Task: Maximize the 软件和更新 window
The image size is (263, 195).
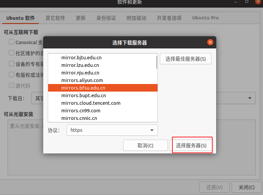Action: point(247,2)
